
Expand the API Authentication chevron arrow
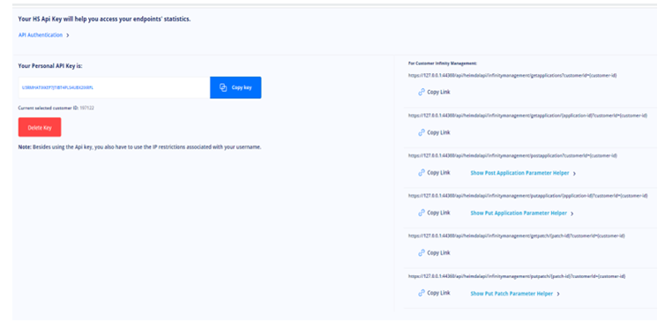pos(68,35)
